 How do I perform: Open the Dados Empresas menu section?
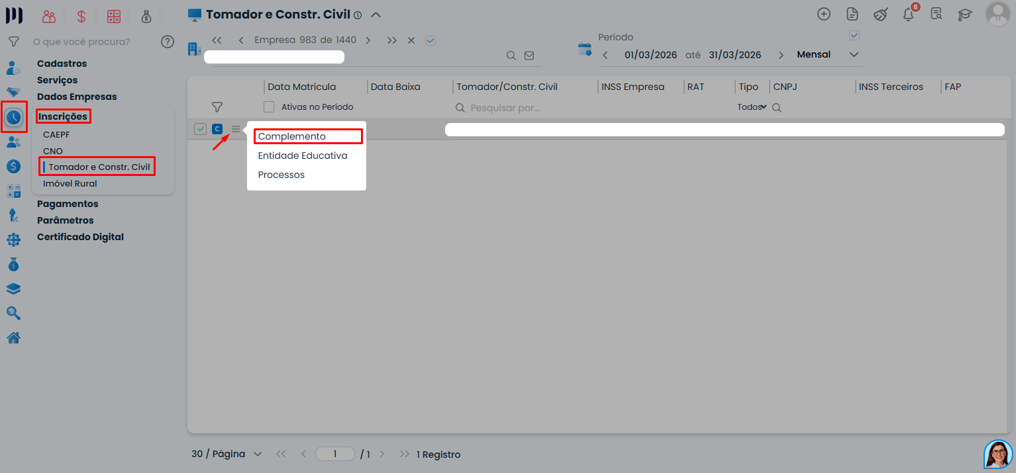(77, 97)
